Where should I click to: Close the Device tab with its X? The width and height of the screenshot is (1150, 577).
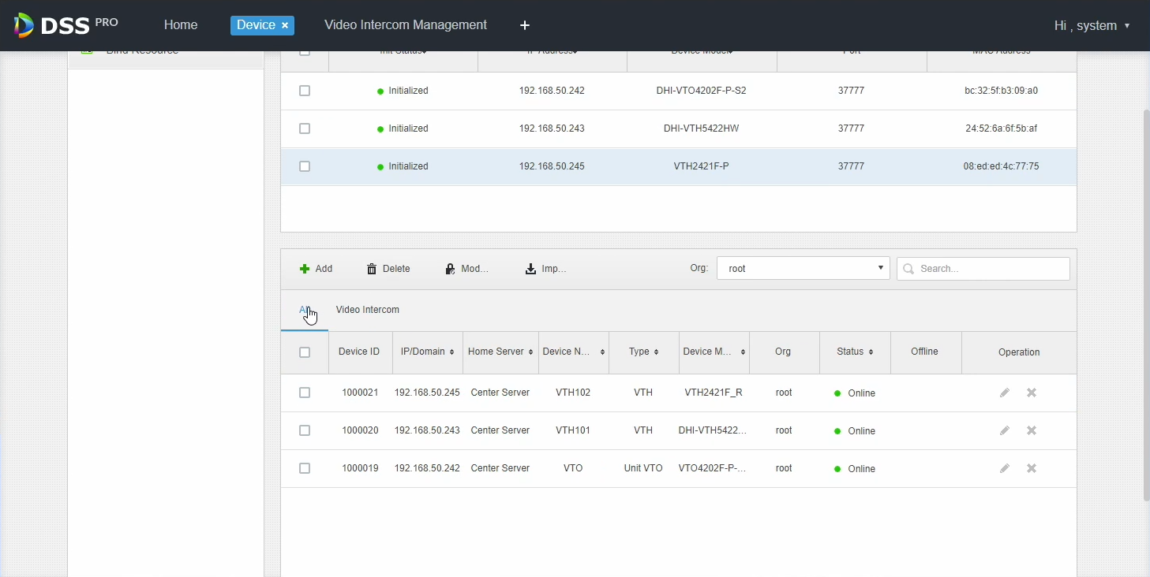click(x=285, y=25)
